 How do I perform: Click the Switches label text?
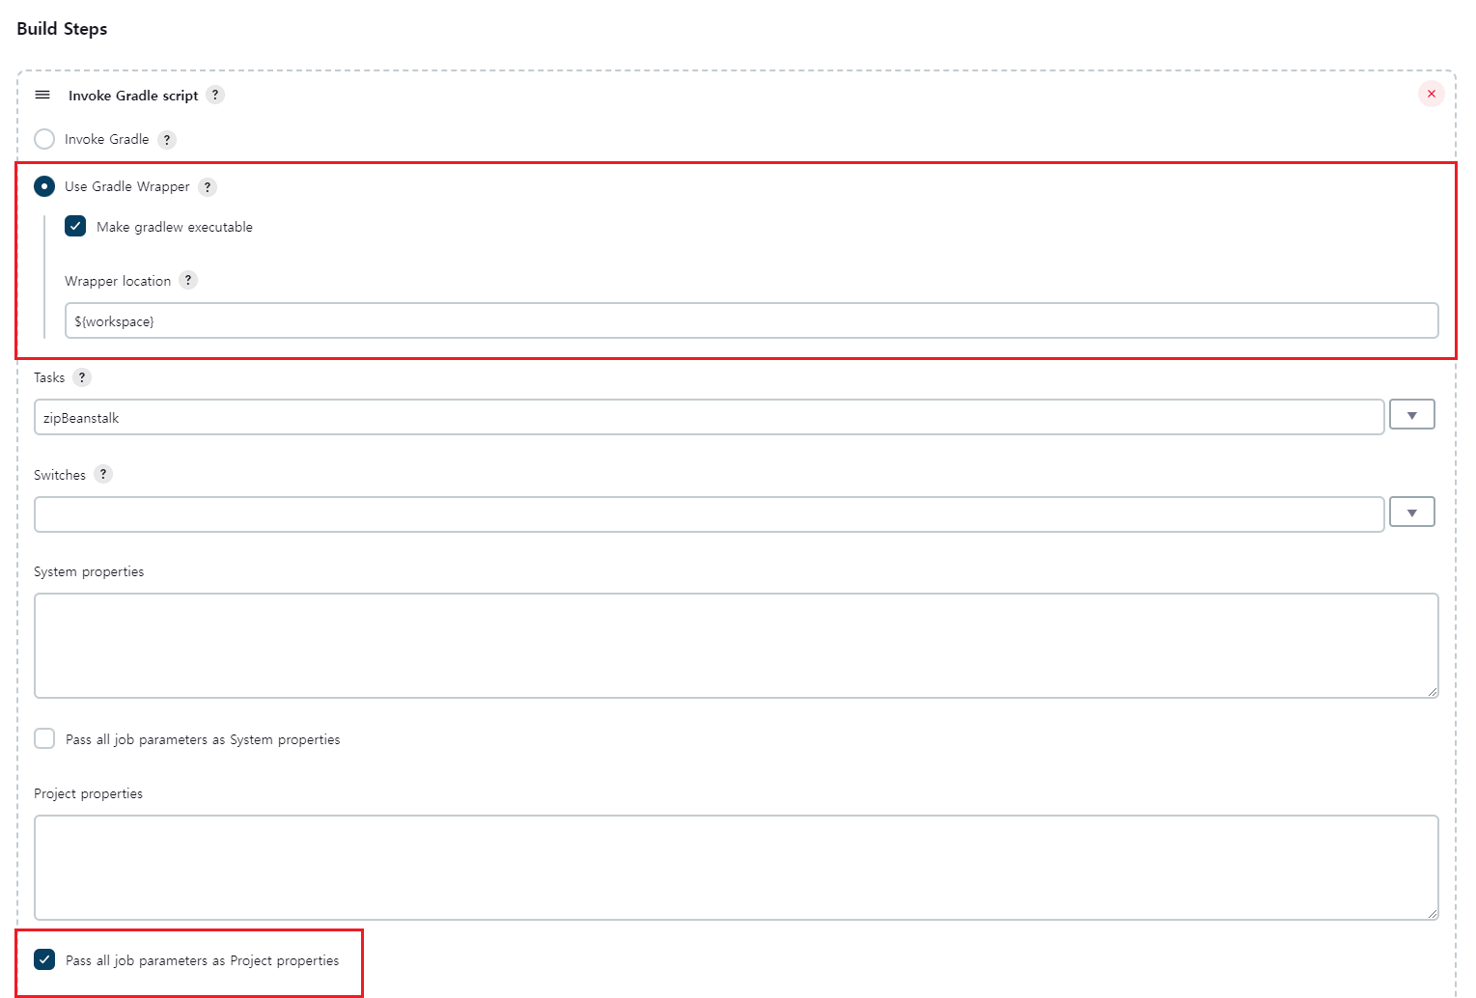coord(60,475)
